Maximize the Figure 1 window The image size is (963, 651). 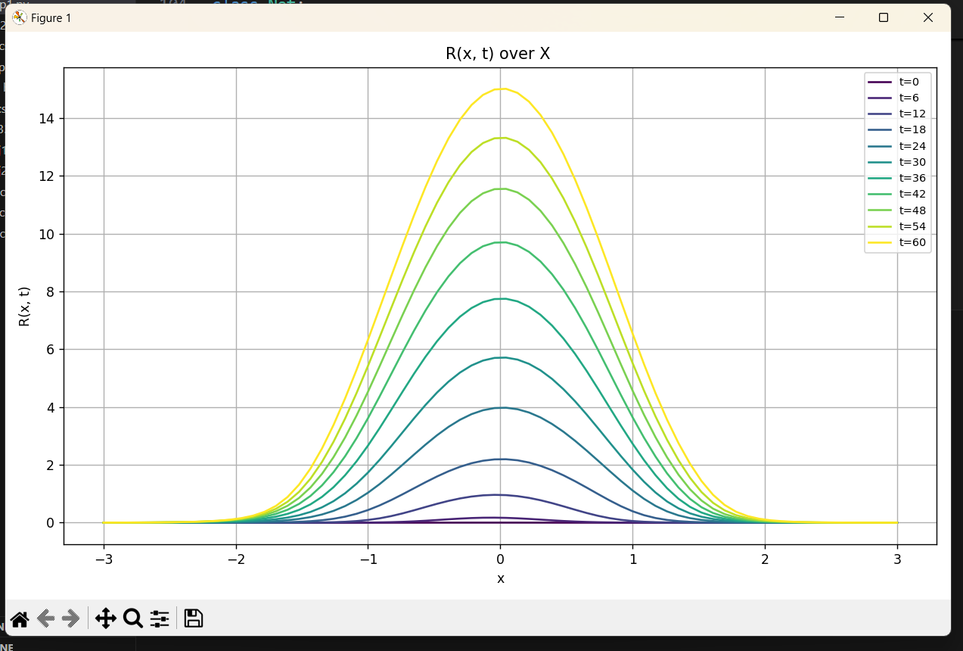[x=883, y=17]
